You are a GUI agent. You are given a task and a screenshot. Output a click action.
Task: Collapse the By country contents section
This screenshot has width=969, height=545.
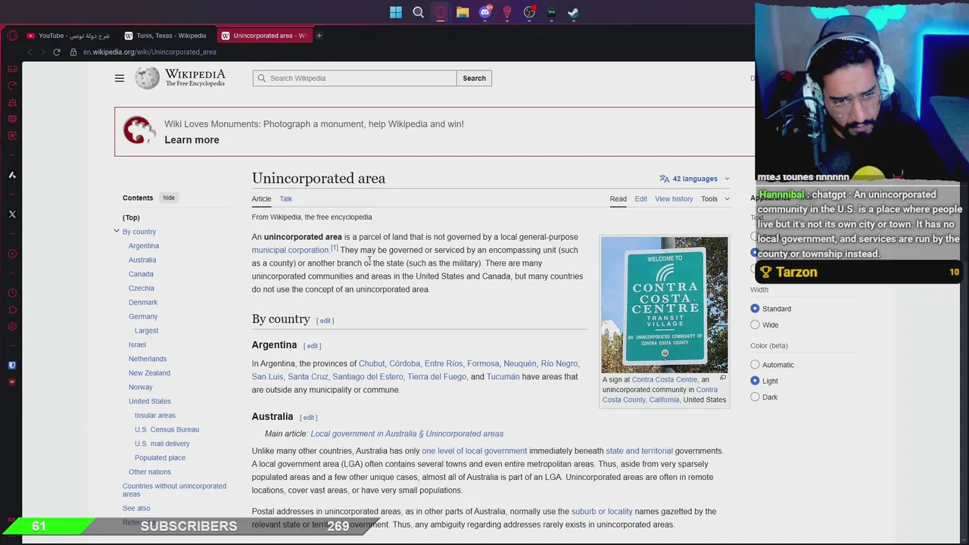(117, 231)
